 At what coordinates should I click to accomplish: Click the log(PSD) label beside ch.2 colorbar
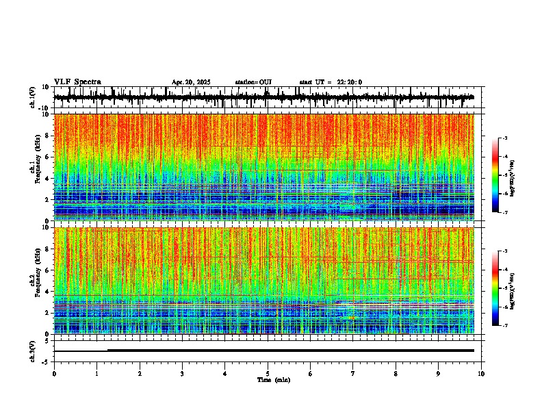point(513,291)
